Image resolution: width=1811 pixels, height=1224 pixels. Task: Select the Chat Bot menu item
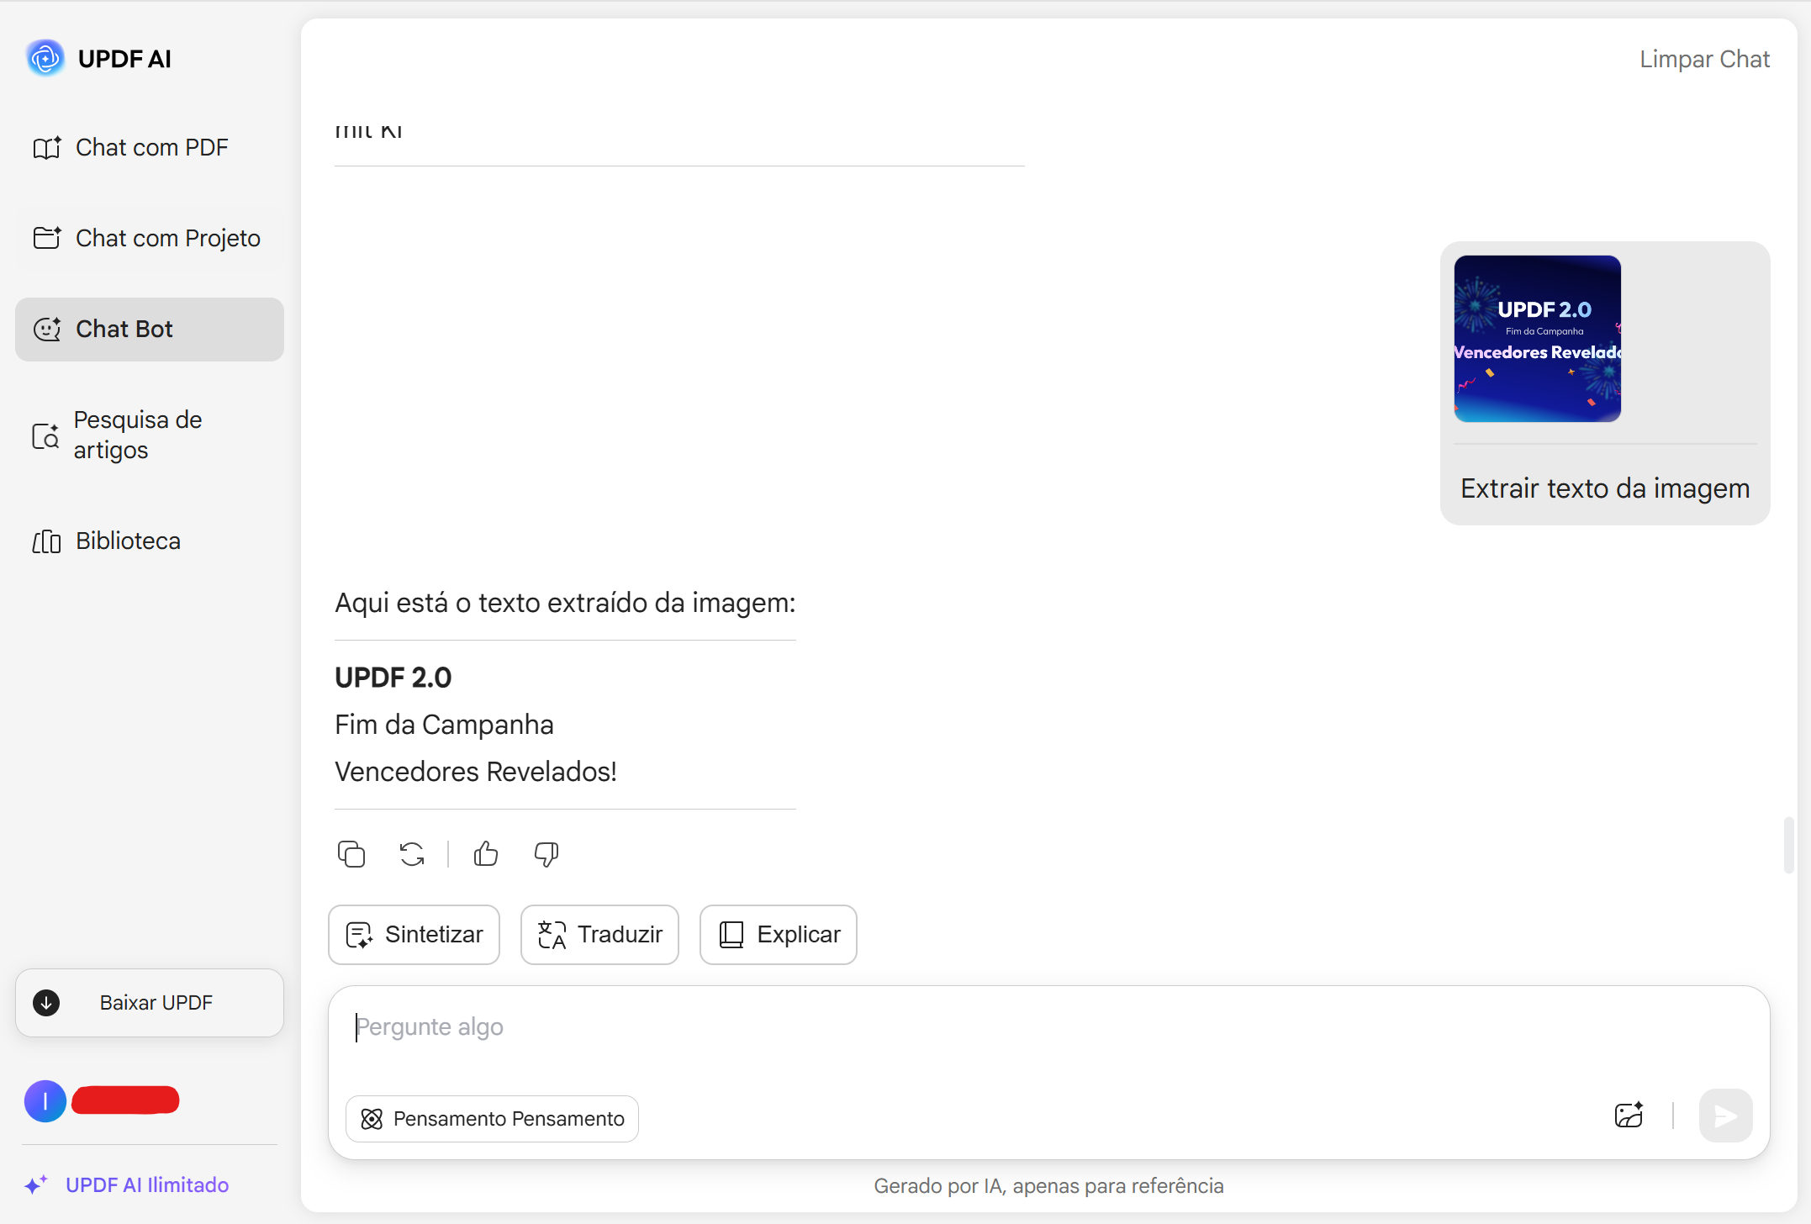150,329
